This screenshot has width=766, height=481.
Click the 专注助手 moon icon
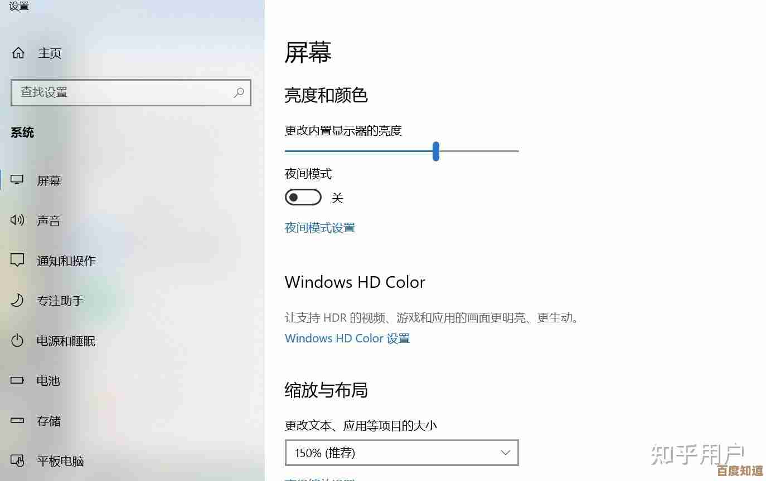coord(17,300)
